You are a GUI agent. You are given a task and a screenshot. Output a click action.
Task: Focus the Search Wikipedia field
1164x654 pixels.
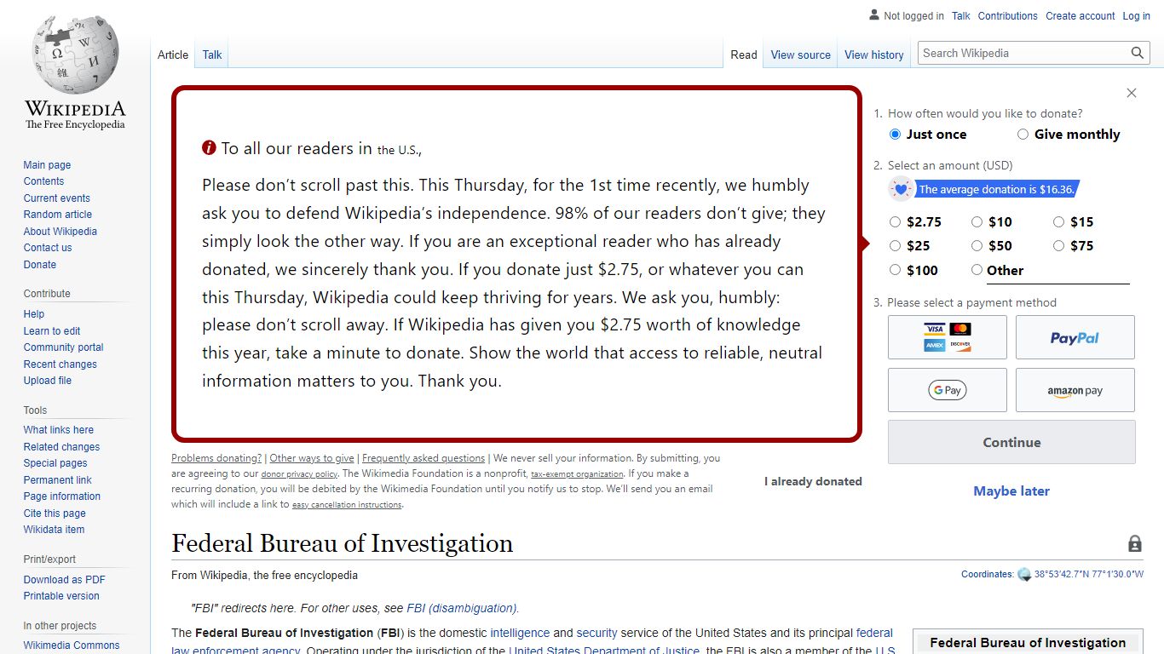[x=1023, y=53]
